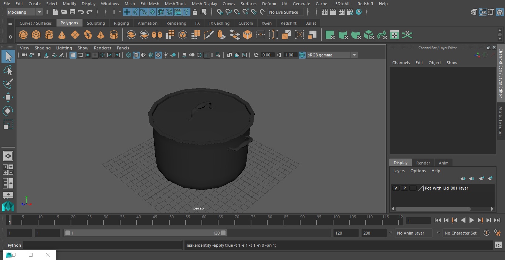Screen dimensions: 505x260
Task: Create a polygon torus from the shelf
Action: tap(88, 35)
